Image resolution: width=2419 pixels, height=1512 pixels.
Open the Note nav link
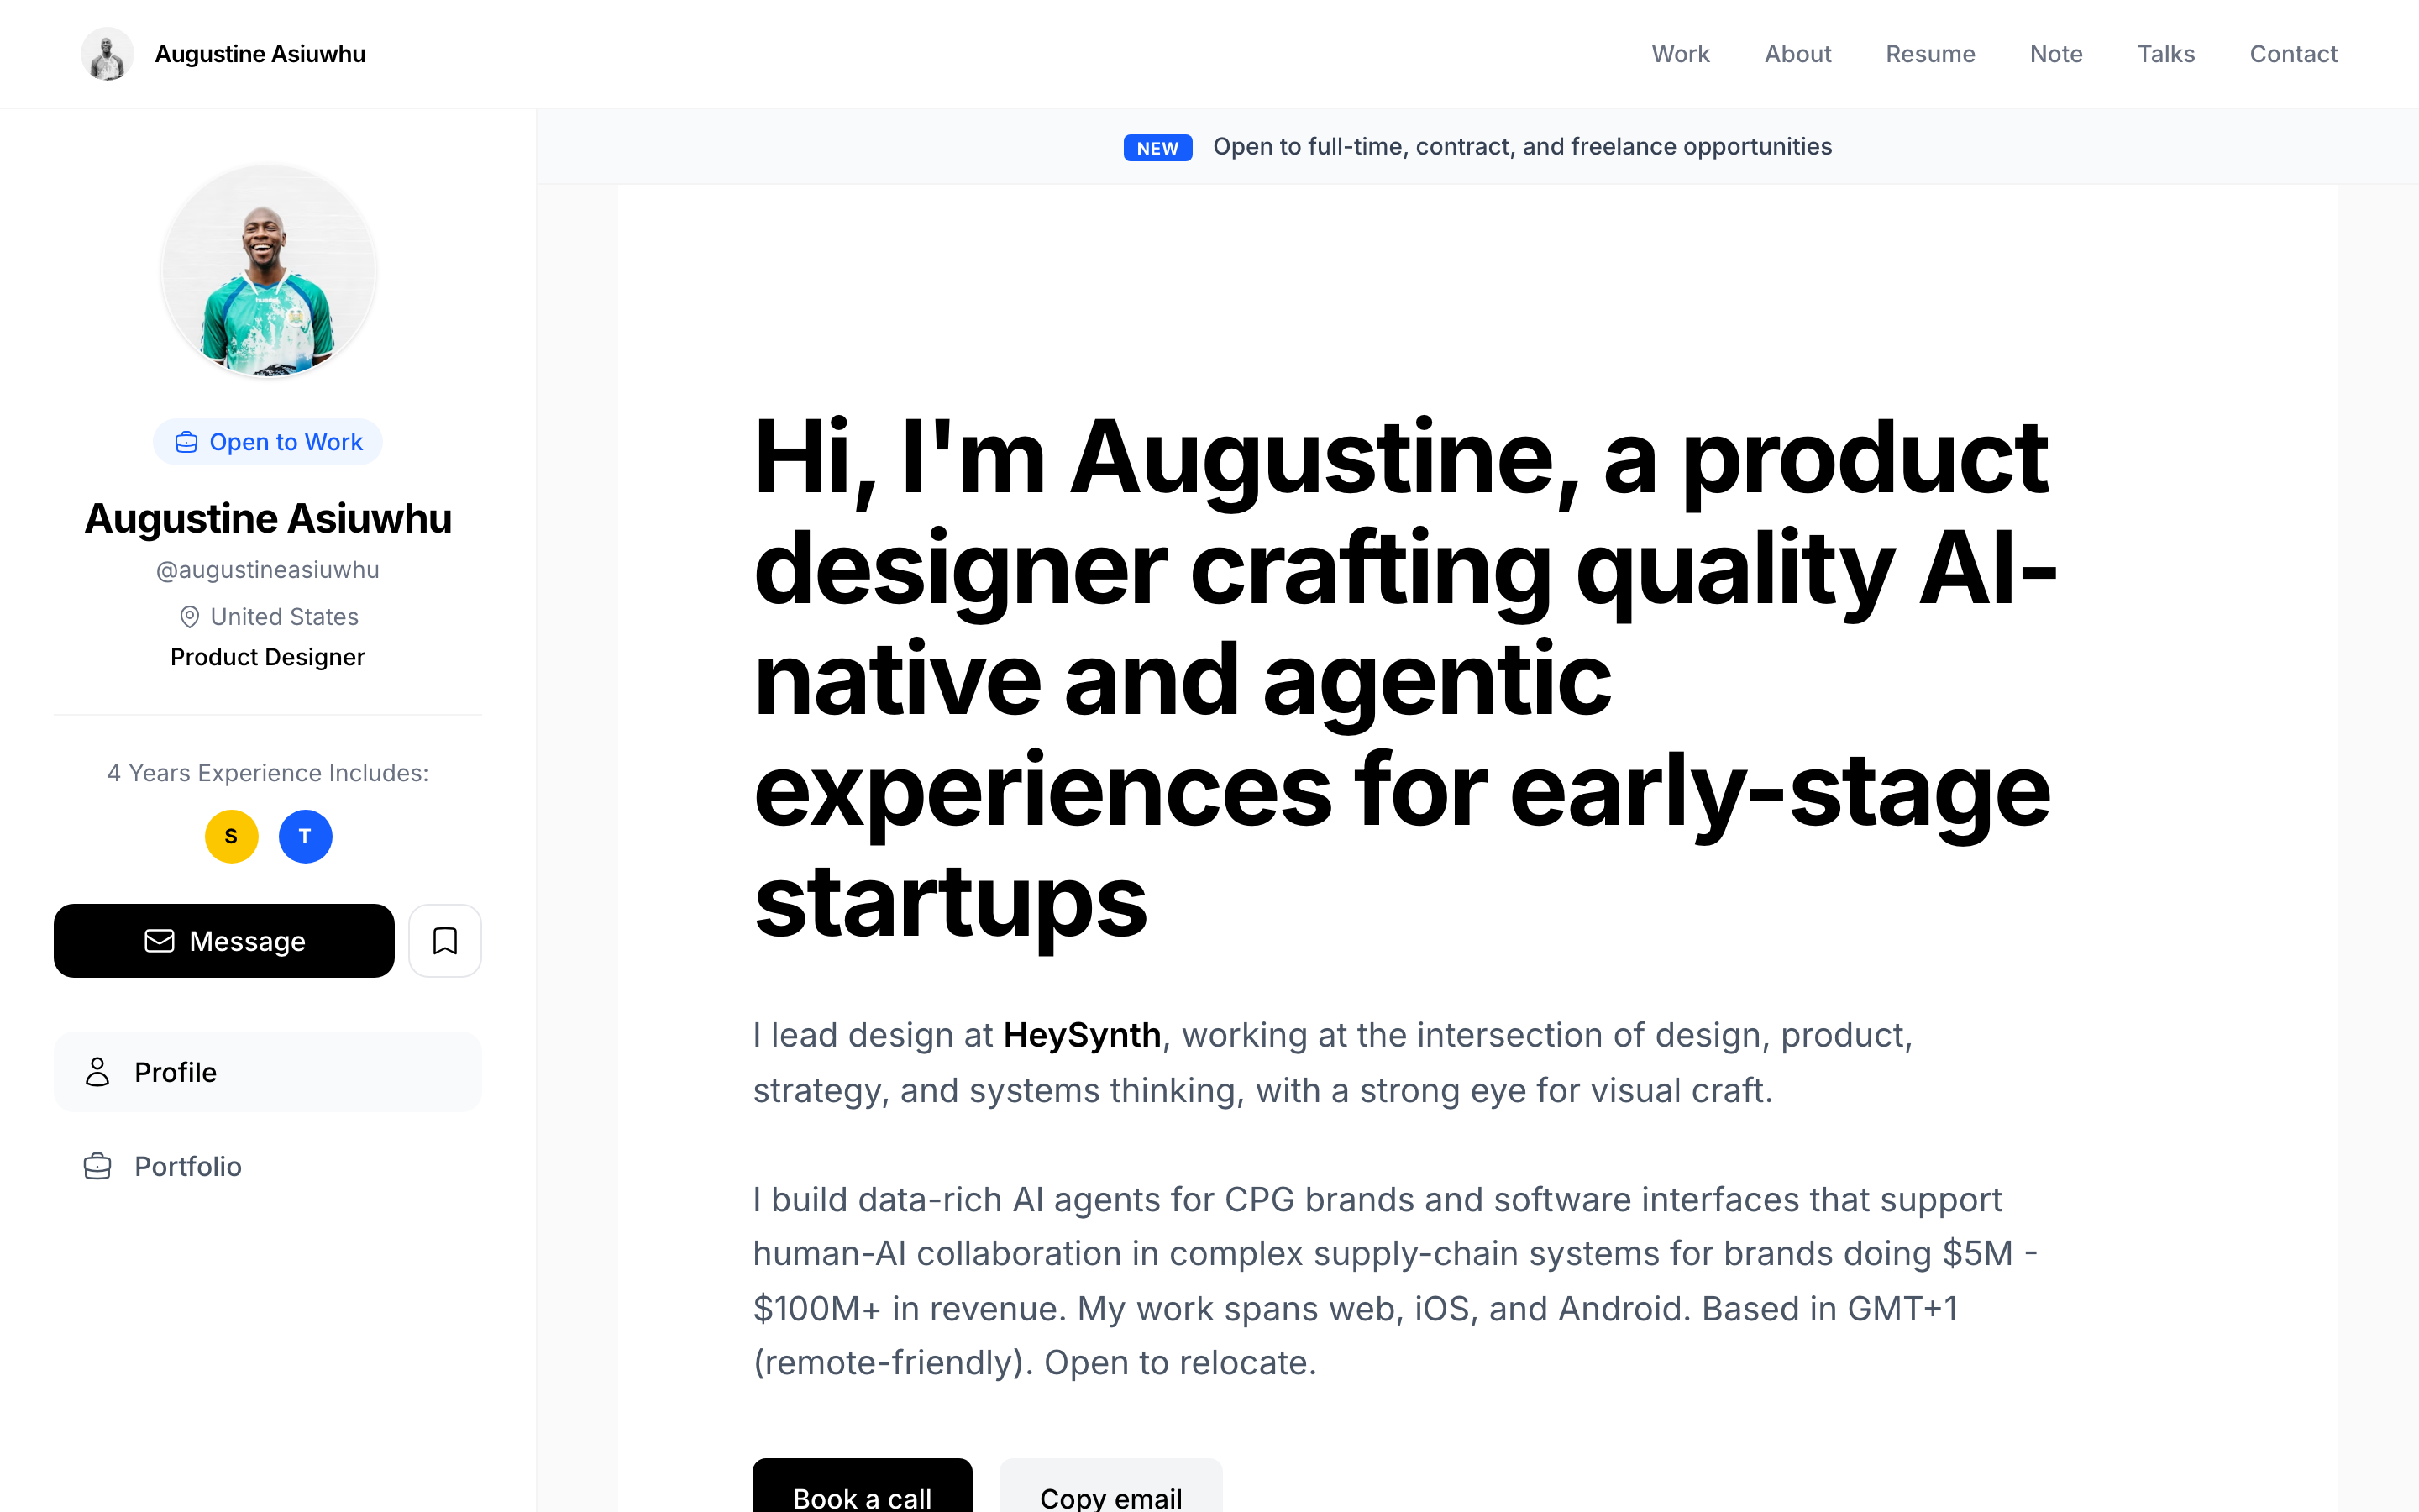tap(2056, 54)
